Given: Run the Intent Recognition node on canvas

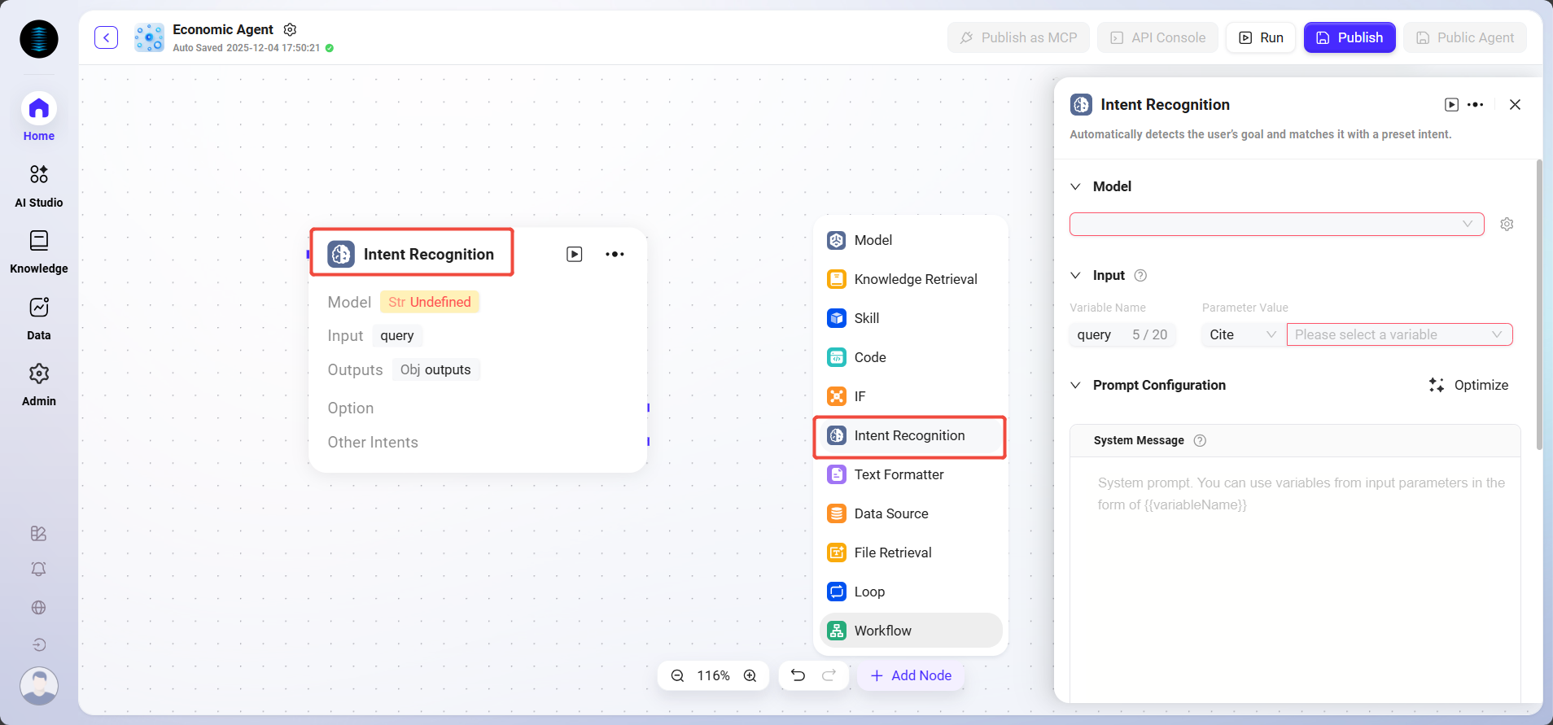Looking at the screenshot, I should point(575,254).
